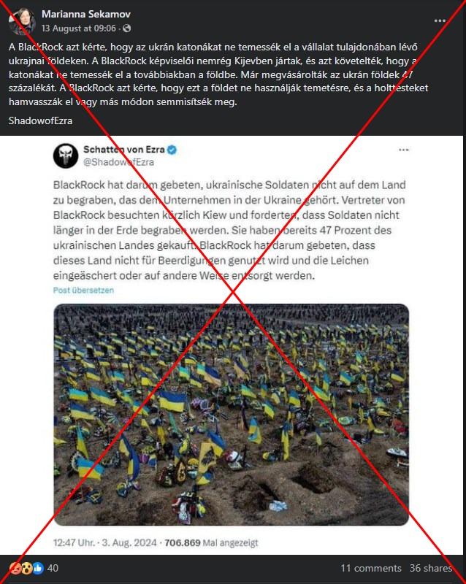Open the Schatten von Ezra account name
This screenshot has width=466, height=584.
coord(123,150)
